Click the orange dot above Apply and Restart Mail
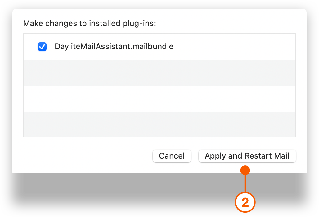The width and height of the screenshot is (319, 217). (x=245, y=170)
